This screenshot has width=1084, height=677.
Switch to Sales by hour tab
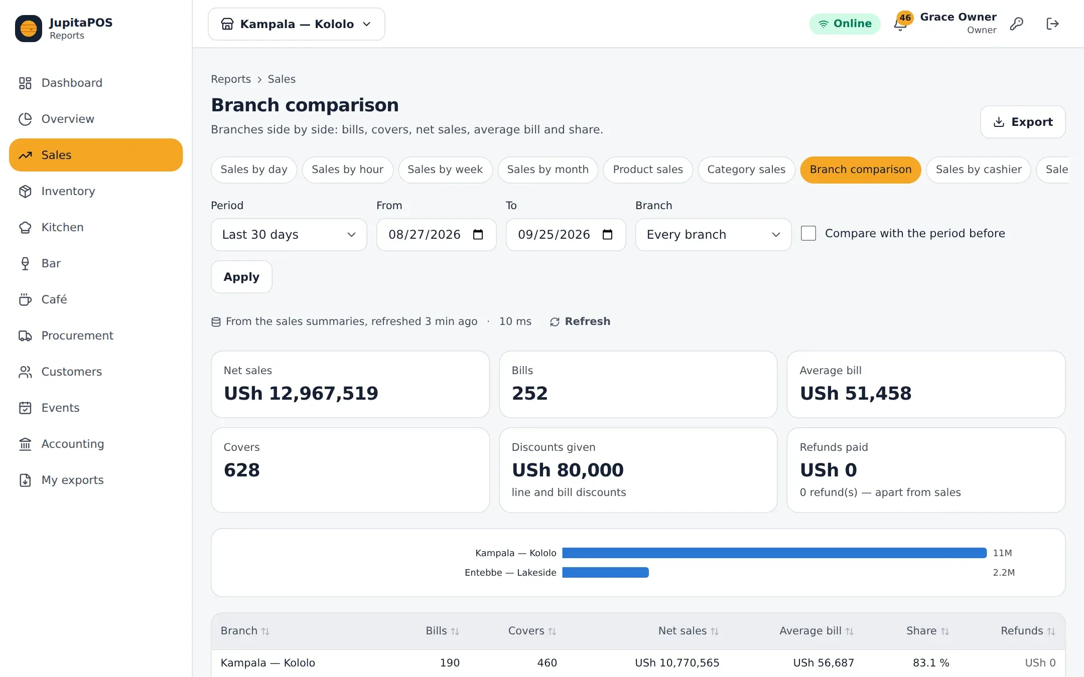(347, 170)
